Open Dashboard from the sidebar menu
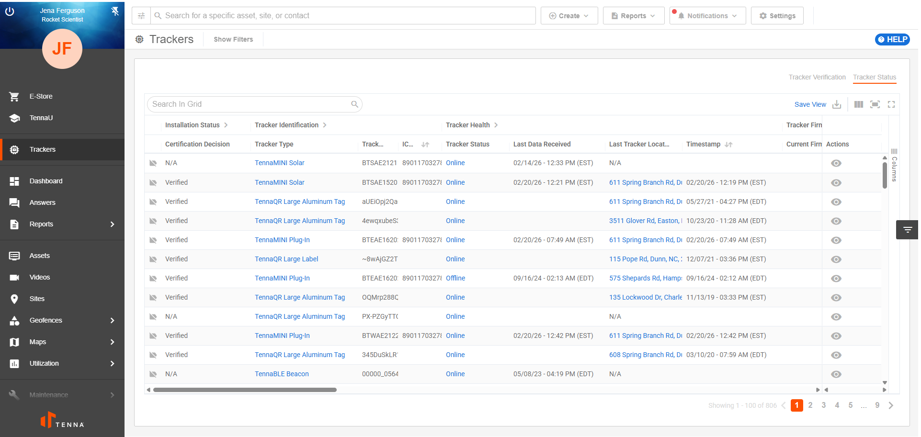The height and width of the screenshot is (437, 921). coord(46,181)
